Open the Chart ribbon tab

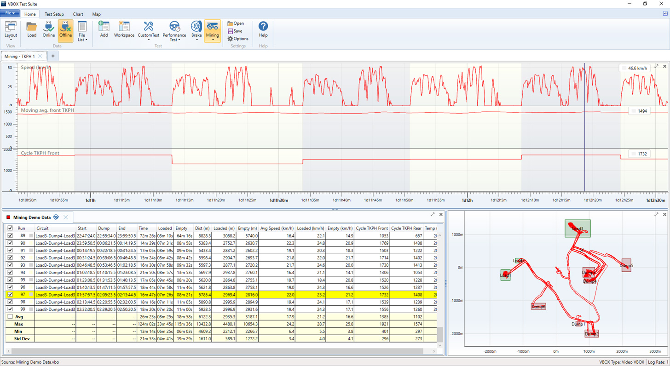point(78,14)
